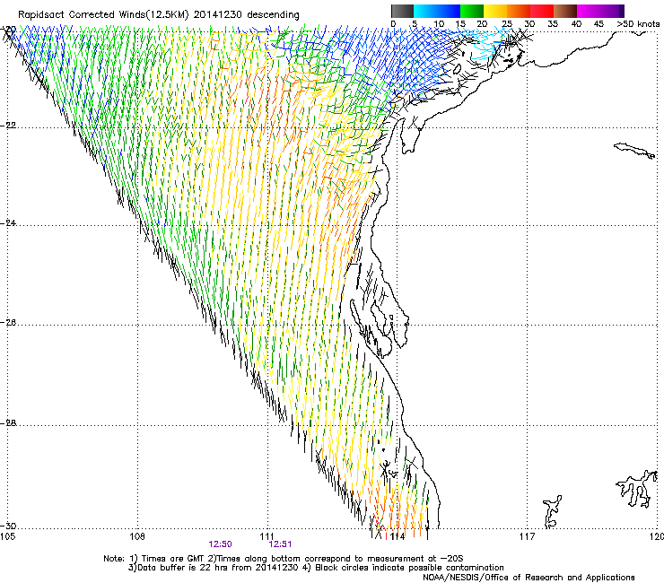Click the 108 longitude axis label

(137, 536)
